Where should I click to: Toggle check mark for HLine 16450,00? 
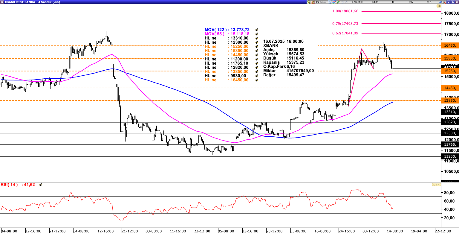(x=256, y=80)
